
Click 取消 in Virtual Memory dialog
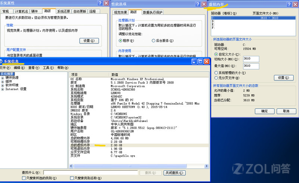286,111
